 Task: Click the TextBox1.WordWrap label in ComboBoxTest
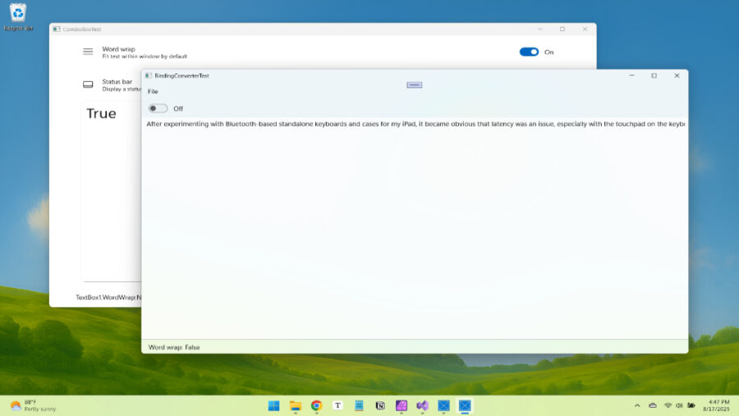pyautogui.click(x=108, y=297)
